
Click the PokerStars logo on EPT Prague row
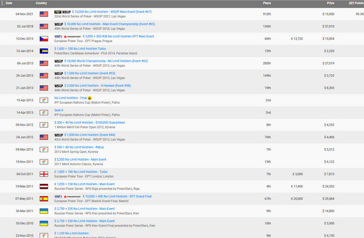tap(72, 36)
